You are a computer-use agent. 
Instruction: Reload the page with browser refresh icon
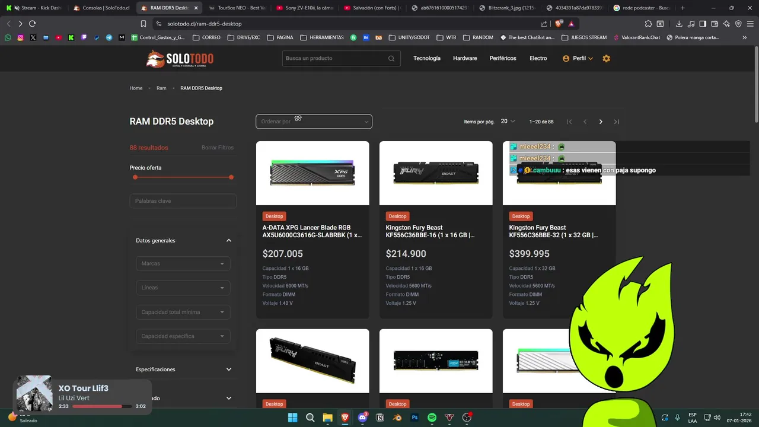32,24
